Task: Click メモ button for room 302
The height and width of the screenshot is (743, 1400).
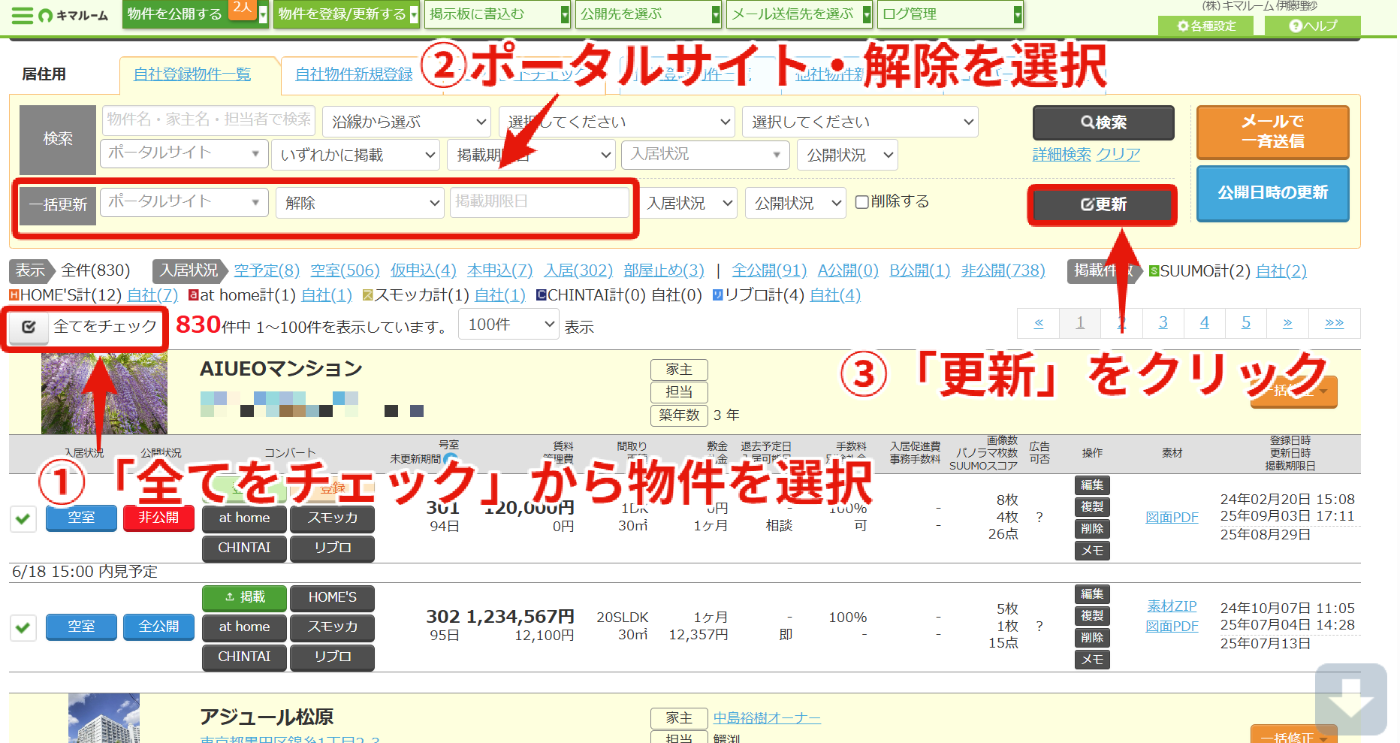Action: [1091, 660]
